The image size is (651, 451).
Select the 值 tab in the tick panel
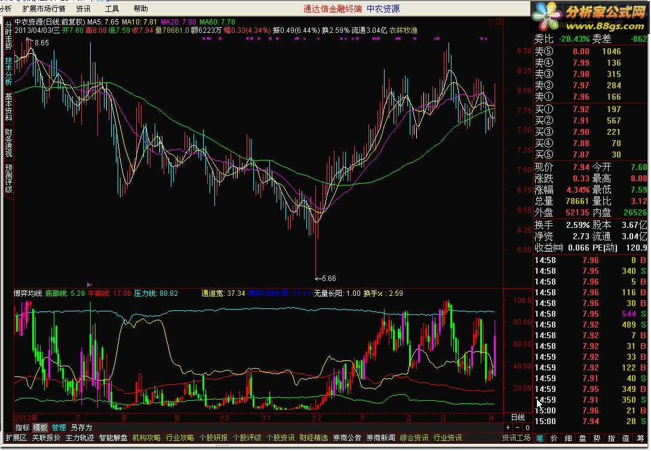(x=626, y=438)
